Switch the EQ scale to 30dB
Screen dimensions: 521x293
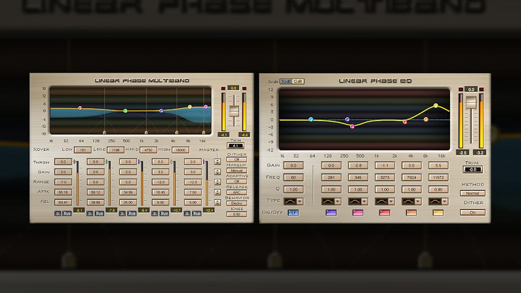(x=286, y=82)
